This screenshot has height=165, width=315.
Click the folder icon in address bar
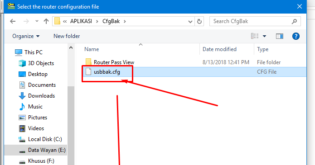[x=57, y=21]
